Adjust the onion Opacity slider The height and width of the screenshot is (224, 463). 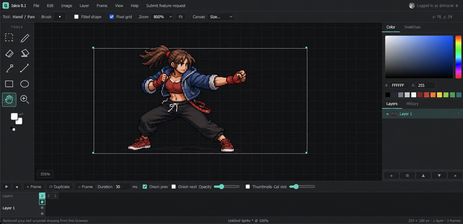pos(227,186)
